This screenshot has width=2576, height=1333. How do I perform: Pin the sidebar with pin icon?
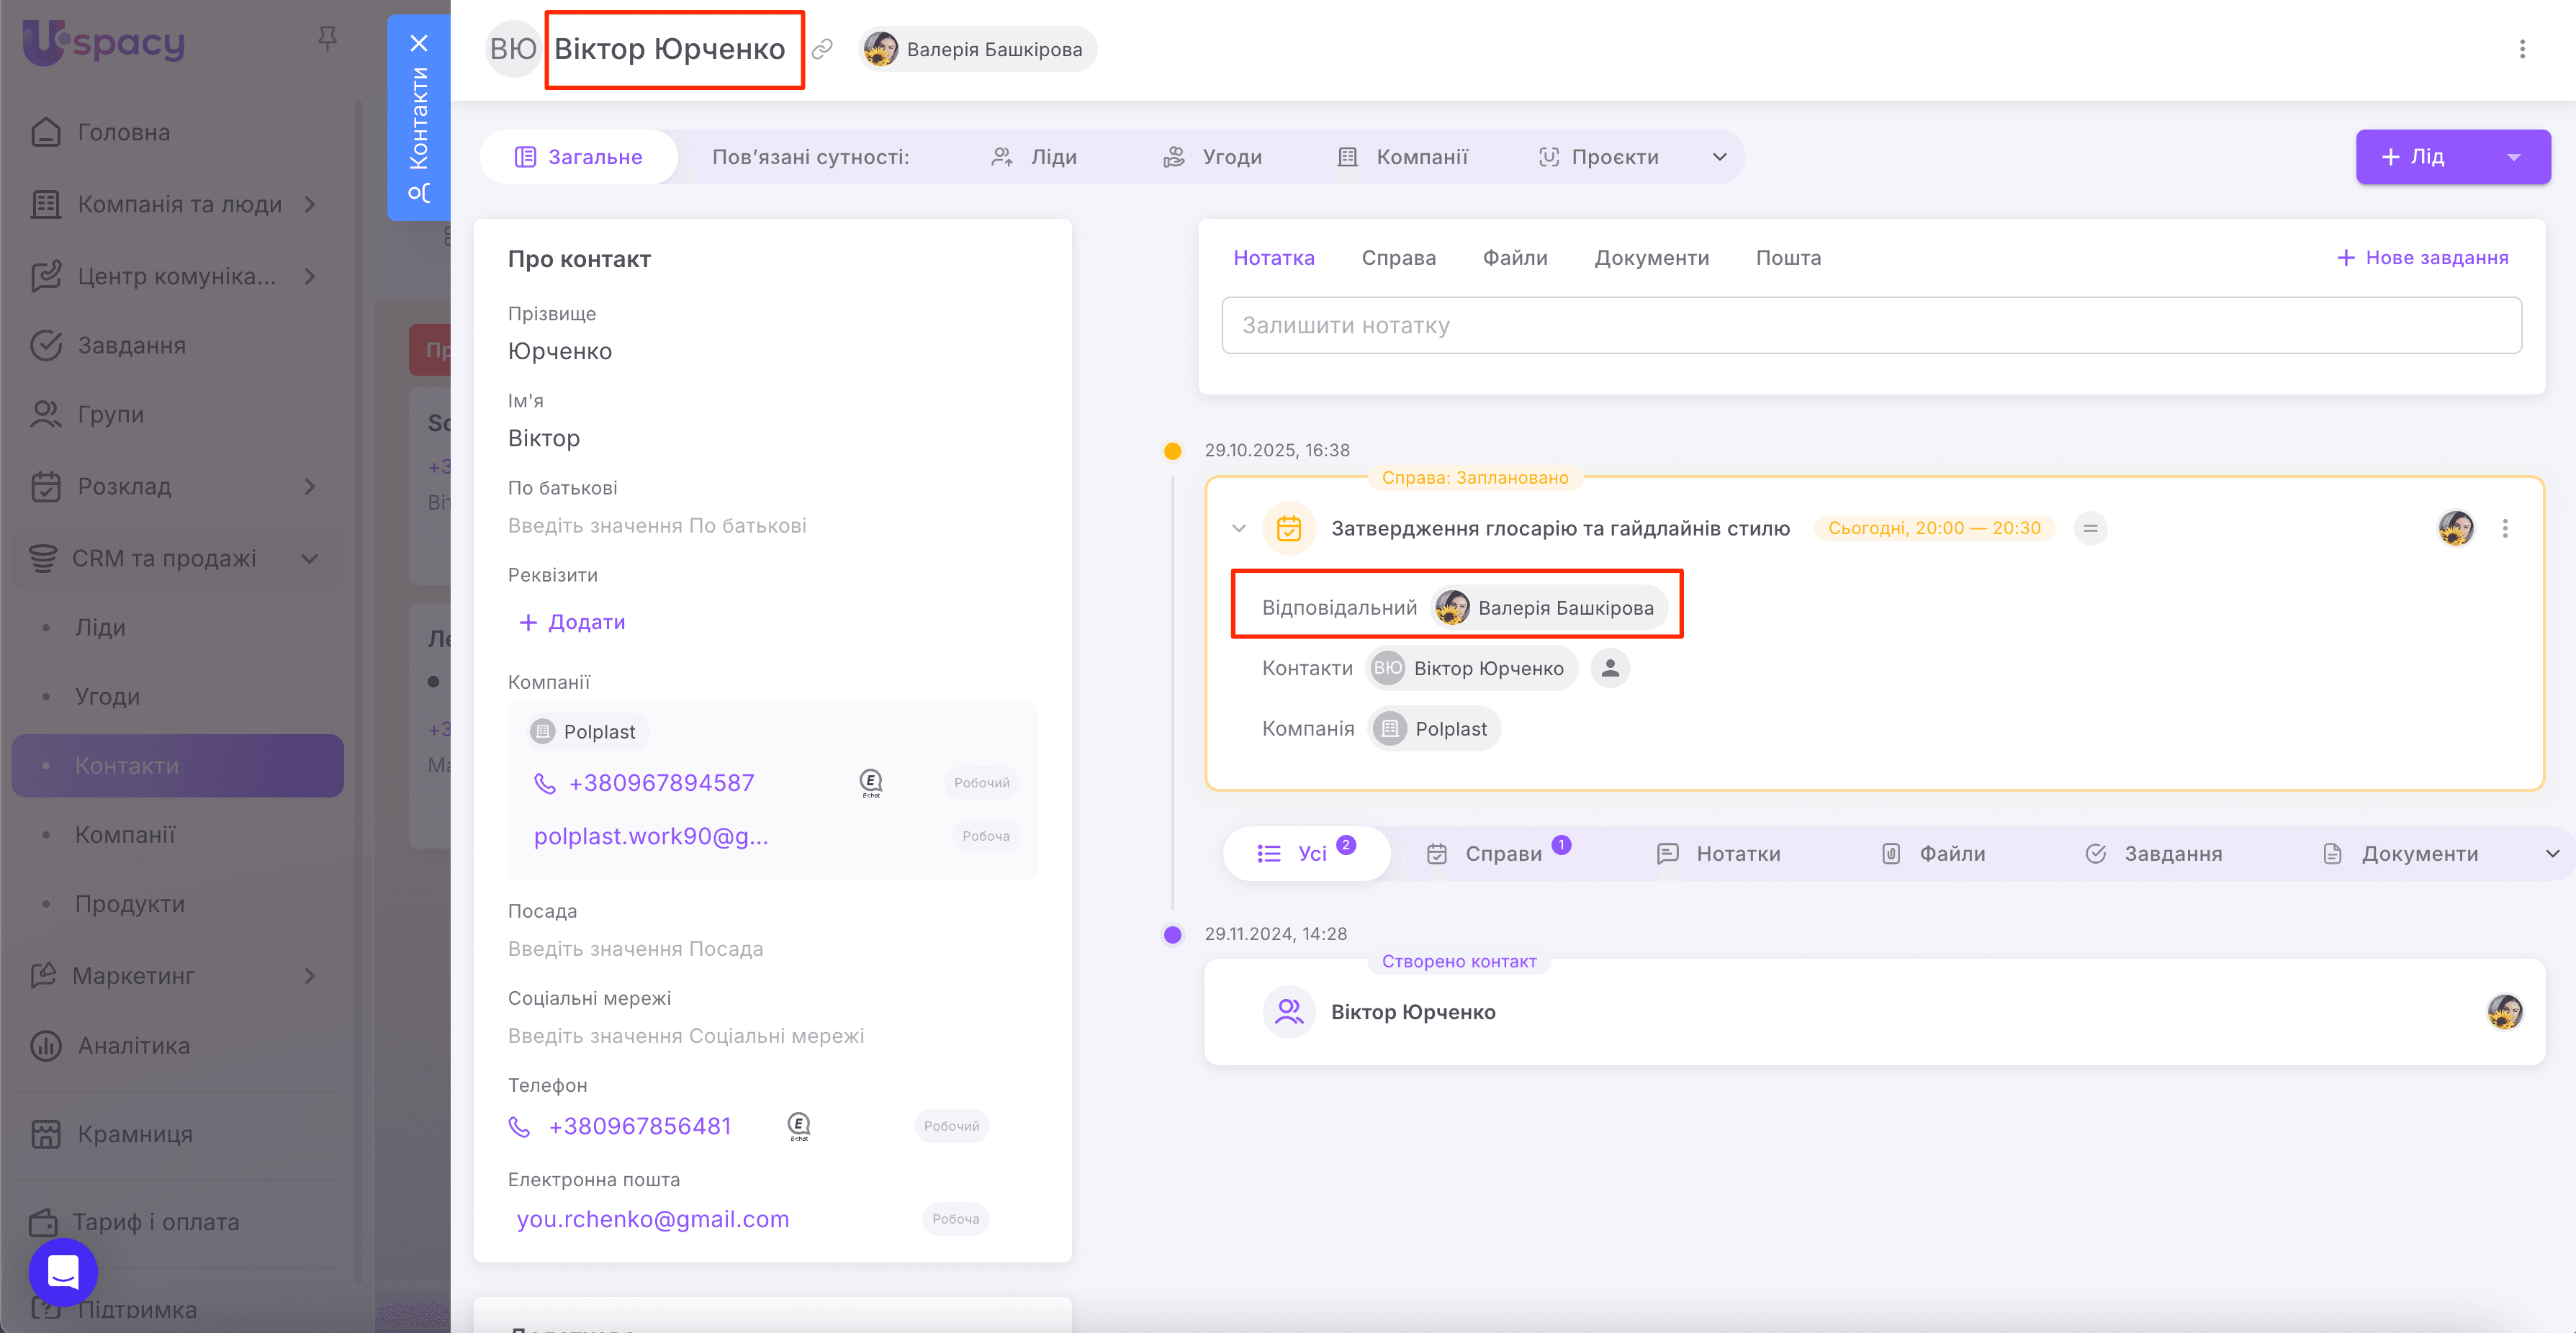(x=327, y=39)
